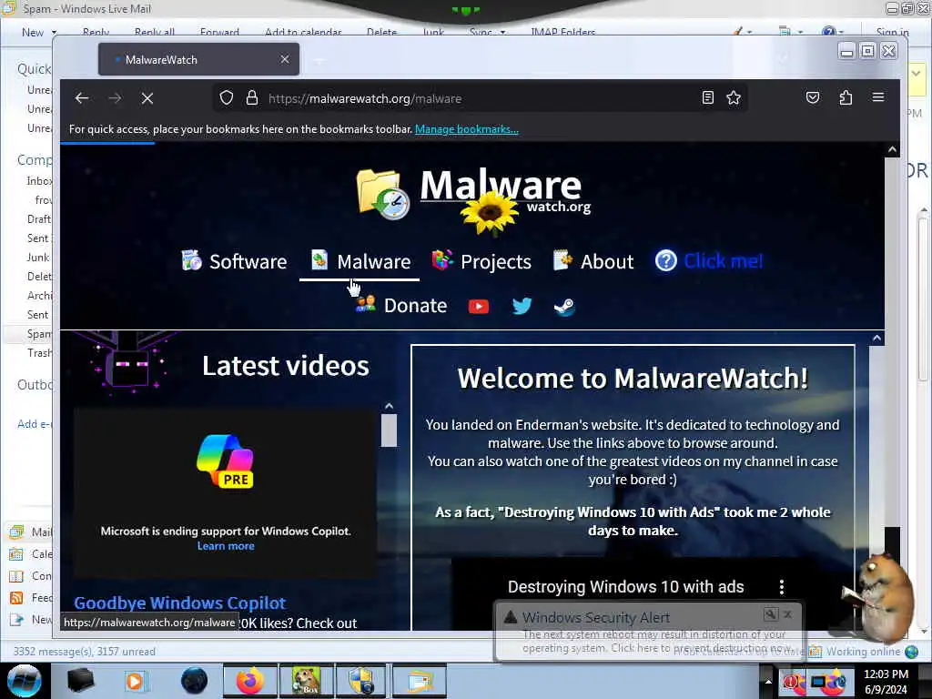Open the Feeds icon in Live Mail sidebar
The image size is (932, 699).
(16, 597)
